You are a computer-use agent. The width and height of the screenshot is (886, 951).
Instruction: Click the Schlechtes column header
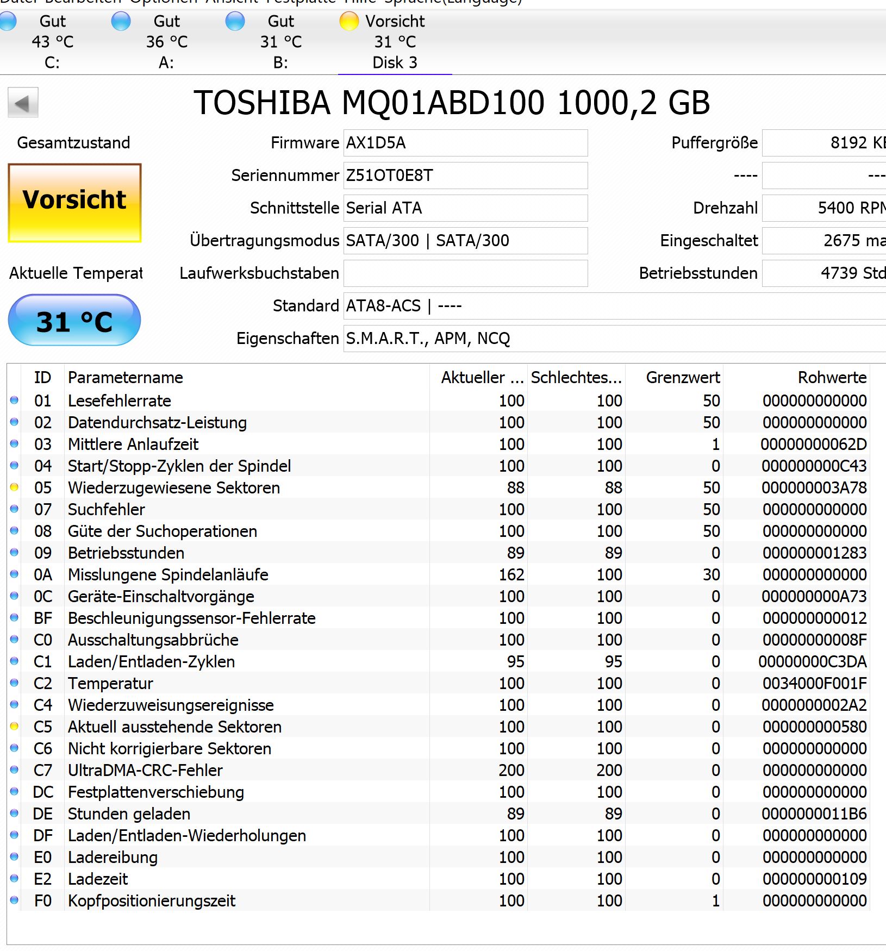[576, 377]
